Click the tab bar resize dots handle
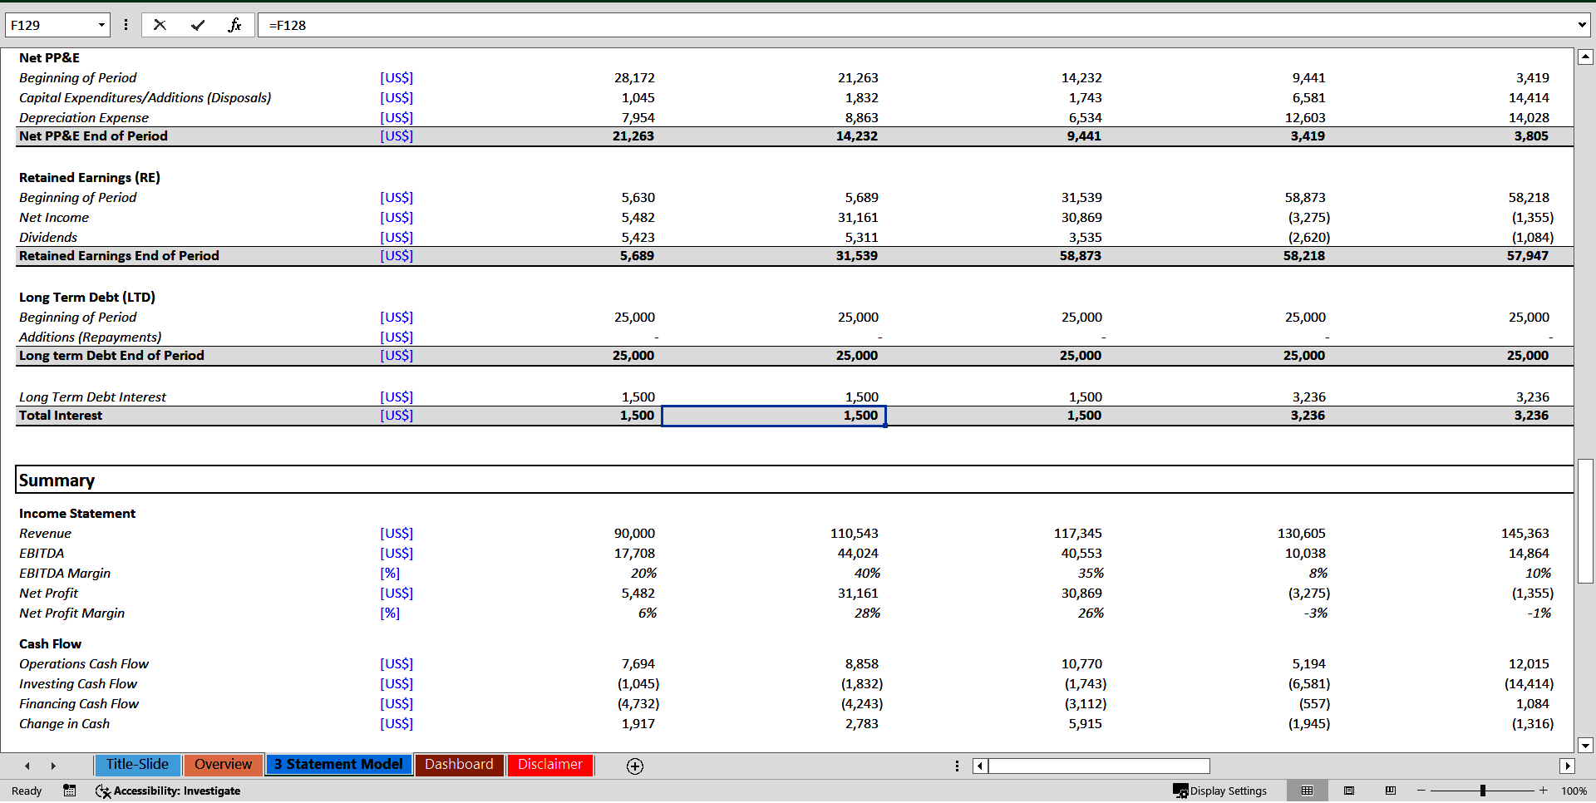1596x803 pixels. tap(957, 766)
